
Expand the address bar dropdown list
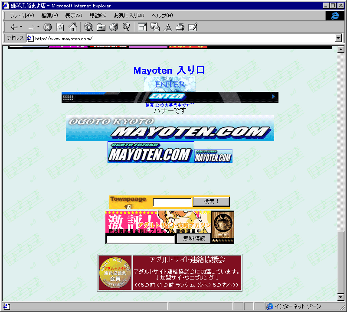pyautogui.click(x=338, y=39)
